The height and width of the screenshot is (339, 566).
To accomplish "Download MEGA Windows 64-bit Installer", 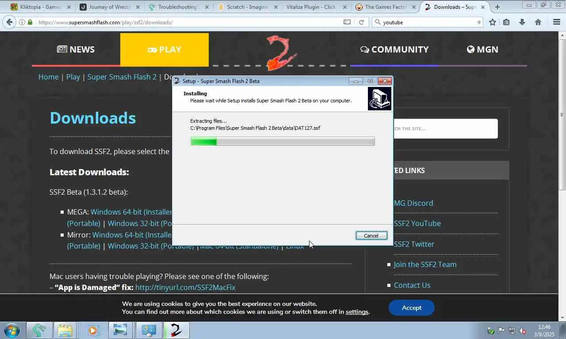I will (131, 212).
